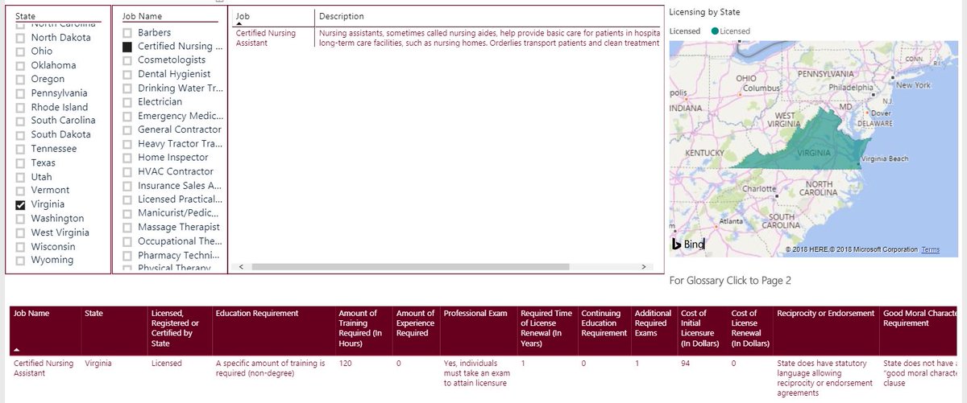967x403 pixels.
Task: Tick the Licensed Practical... checkbox
Action: 127,199
